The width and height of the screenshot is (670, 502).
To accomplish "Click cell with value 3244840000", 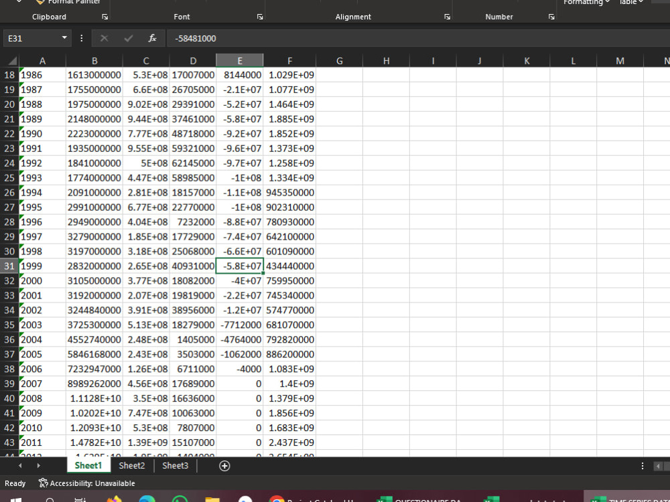I will [x=94, y=310].
